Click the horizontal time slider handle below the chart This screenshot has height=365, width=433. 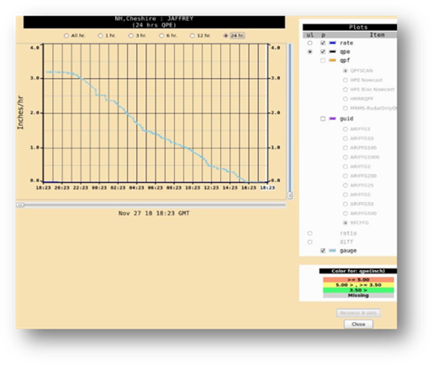pos(20,205)
